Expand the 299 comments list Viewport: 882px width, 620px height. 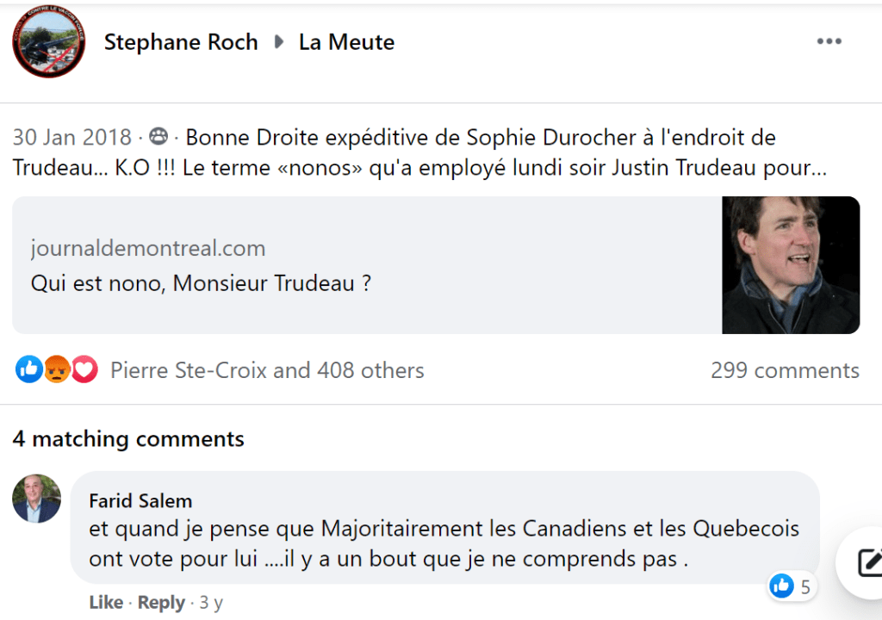click(785, 370)
